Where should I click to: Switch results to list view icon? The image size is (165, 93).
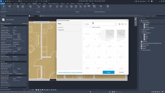[123, 24]
